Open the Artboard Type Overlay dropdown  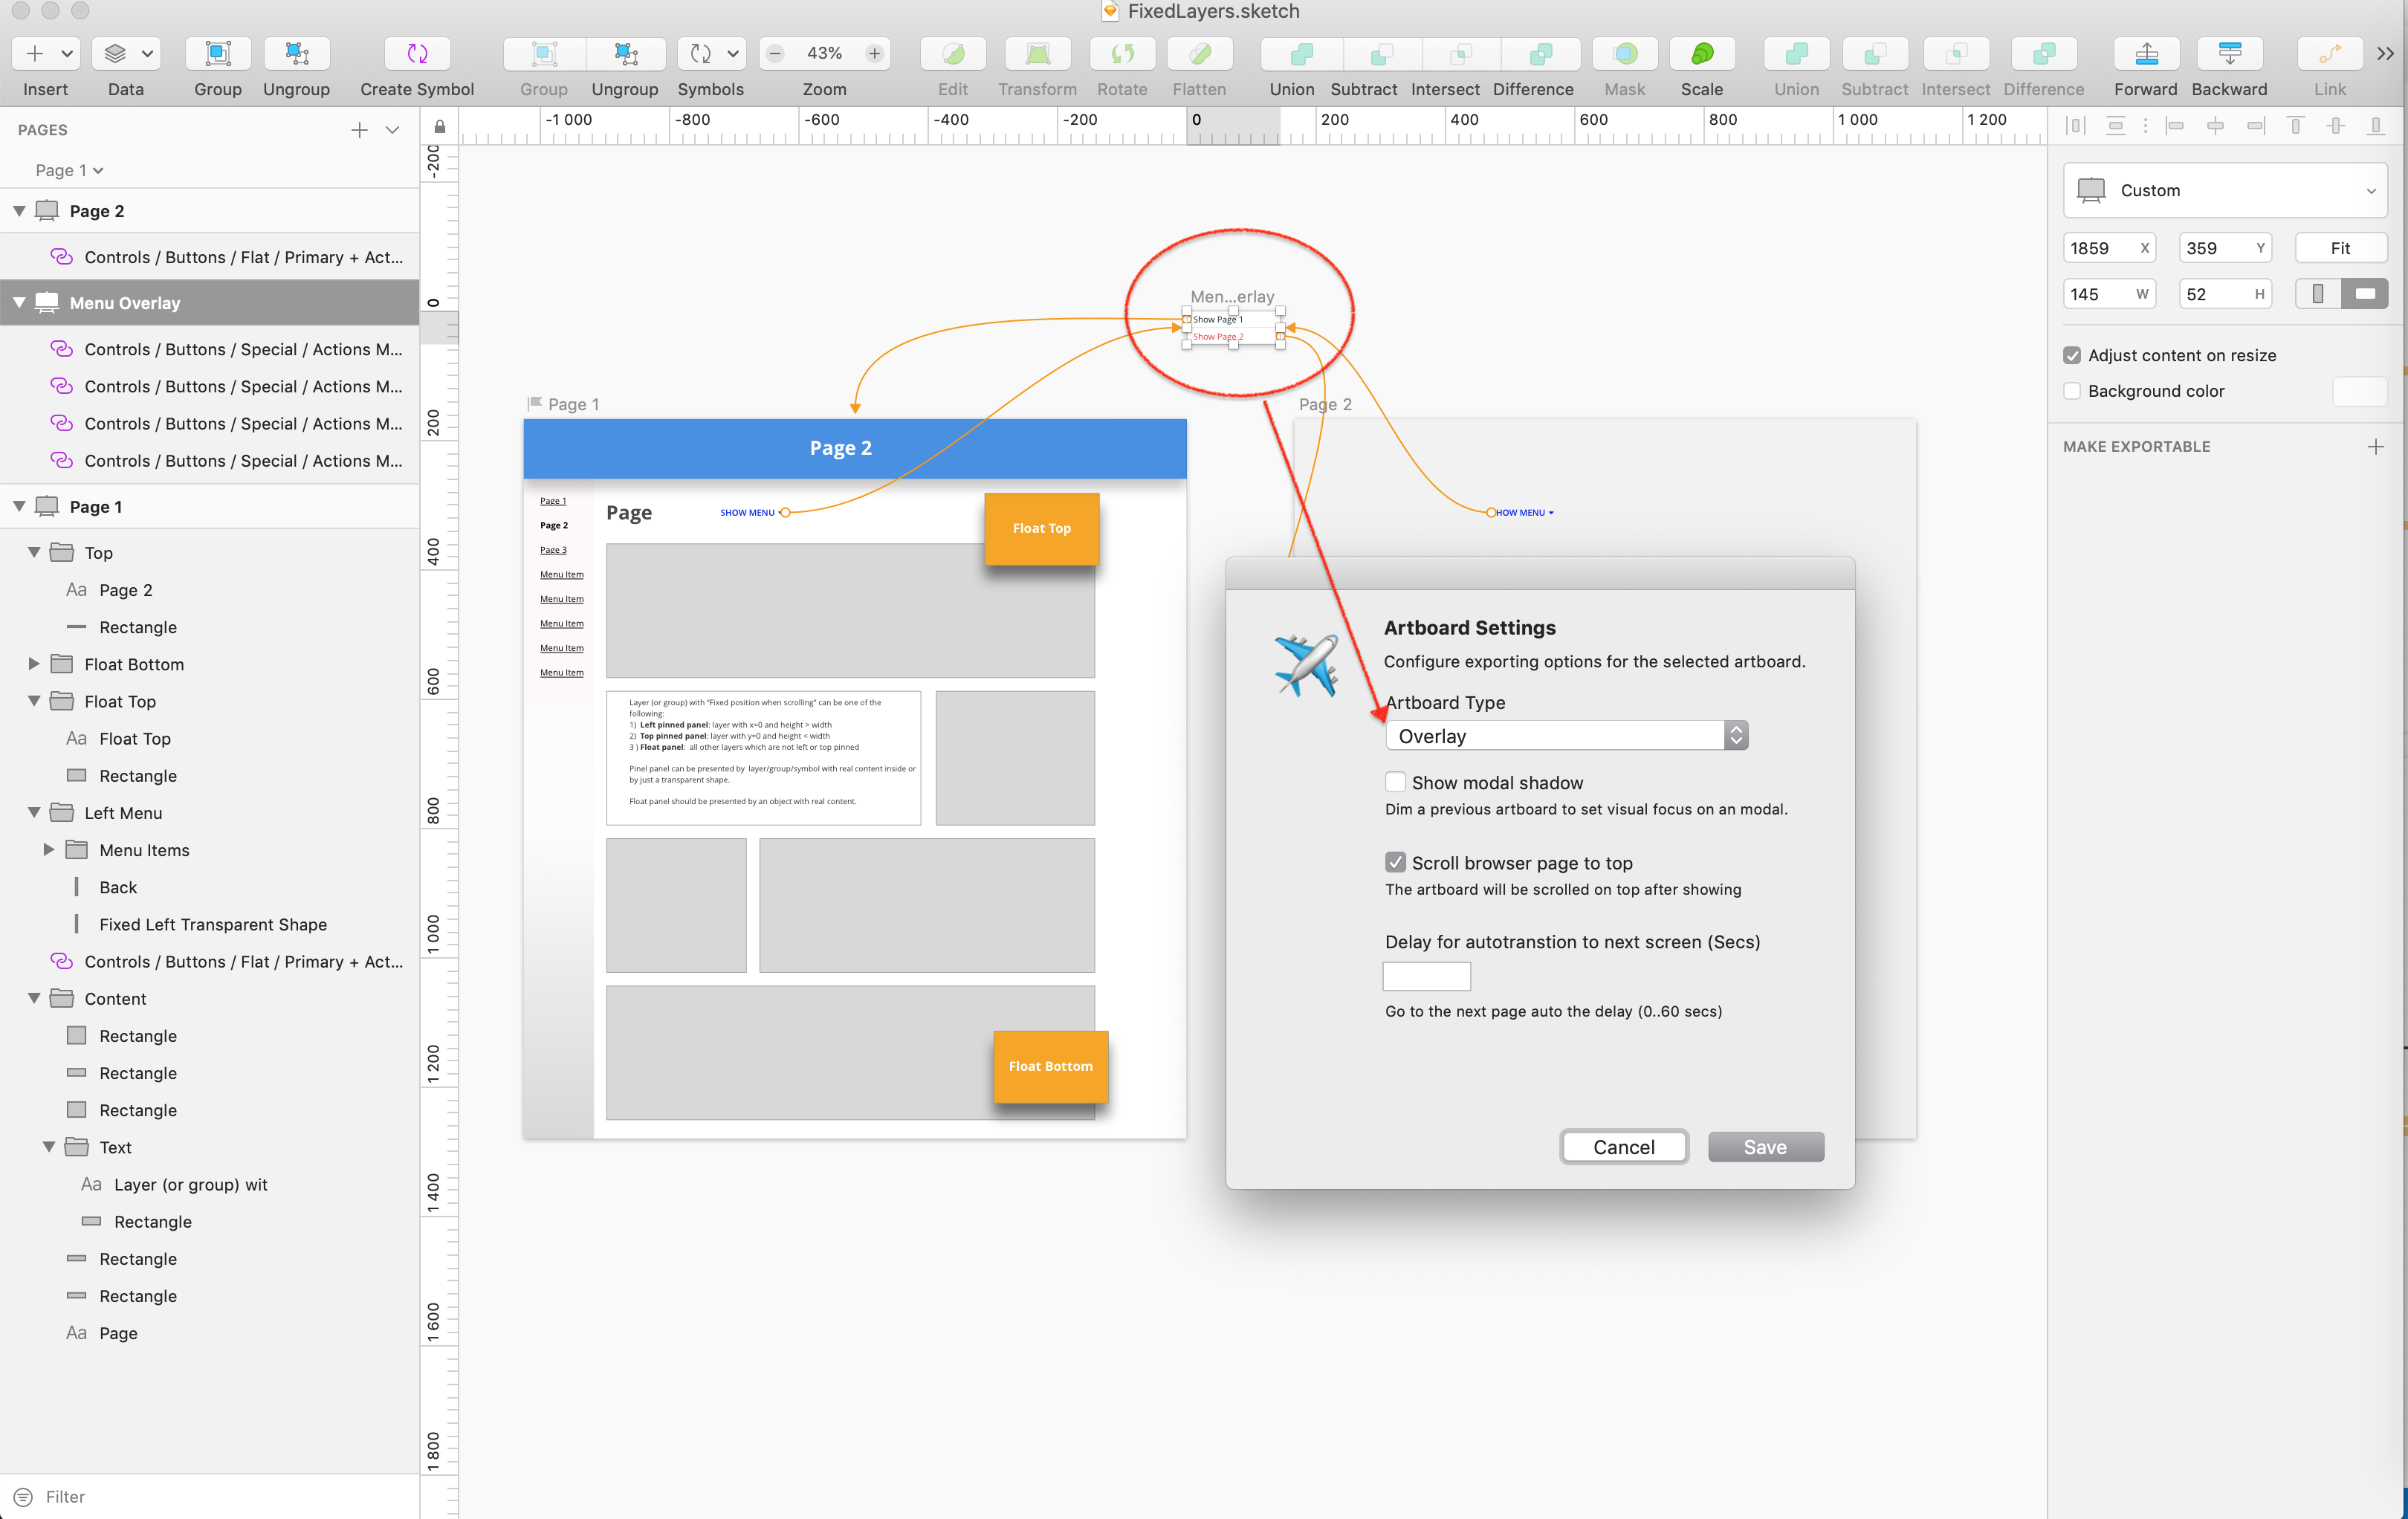(x=1566, y=736)
